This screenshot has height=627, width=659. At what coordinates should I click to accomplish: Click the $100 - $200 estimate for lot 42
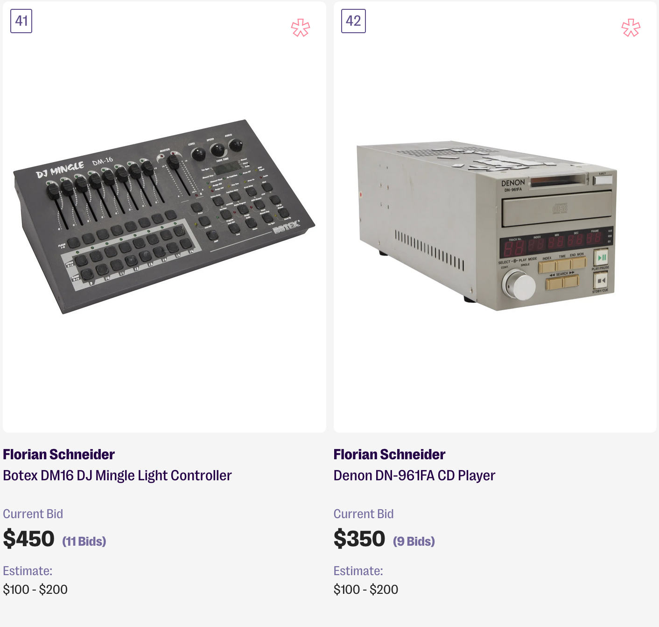click(x=366, y=590)
